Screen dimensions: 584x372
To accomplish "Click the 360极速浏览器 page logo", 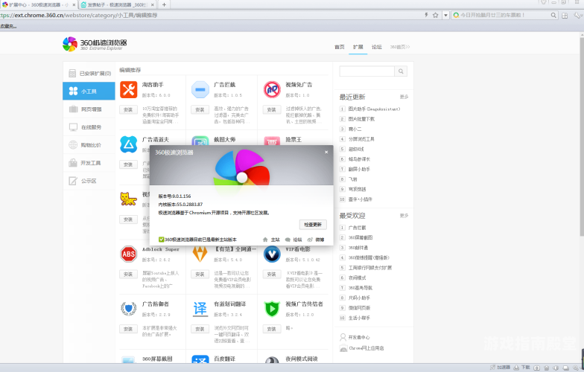I will [x=95, y=44].
